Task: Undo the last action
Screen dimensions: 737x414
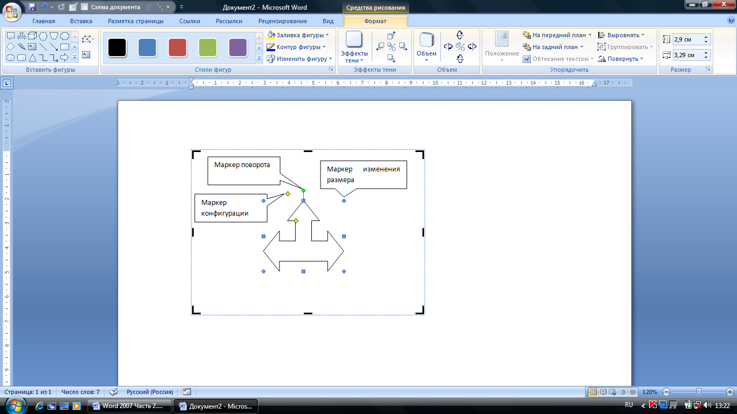Action: [44, 7]
